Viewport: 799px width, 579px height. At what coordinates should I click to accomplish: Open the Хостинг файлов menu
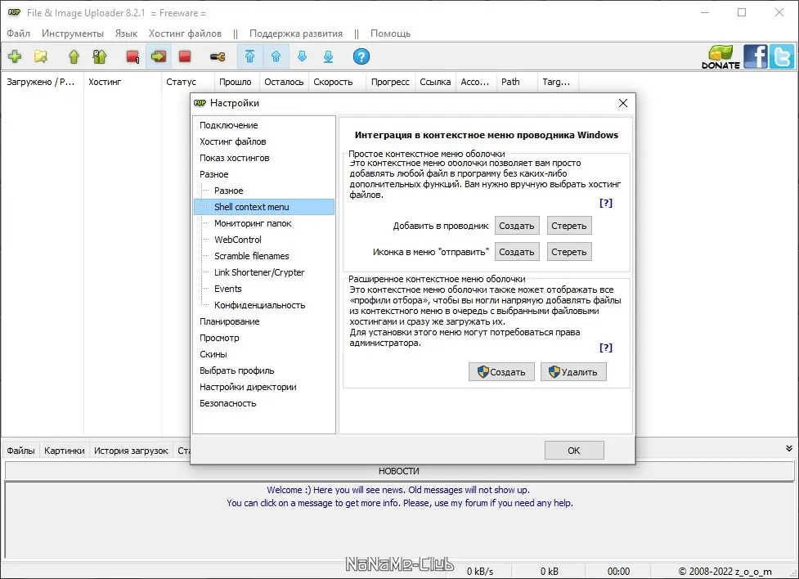pos(185,34)
